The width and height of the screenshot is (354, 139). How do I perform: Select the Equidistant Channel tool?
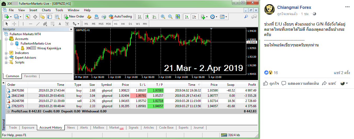tap(45, 24)
